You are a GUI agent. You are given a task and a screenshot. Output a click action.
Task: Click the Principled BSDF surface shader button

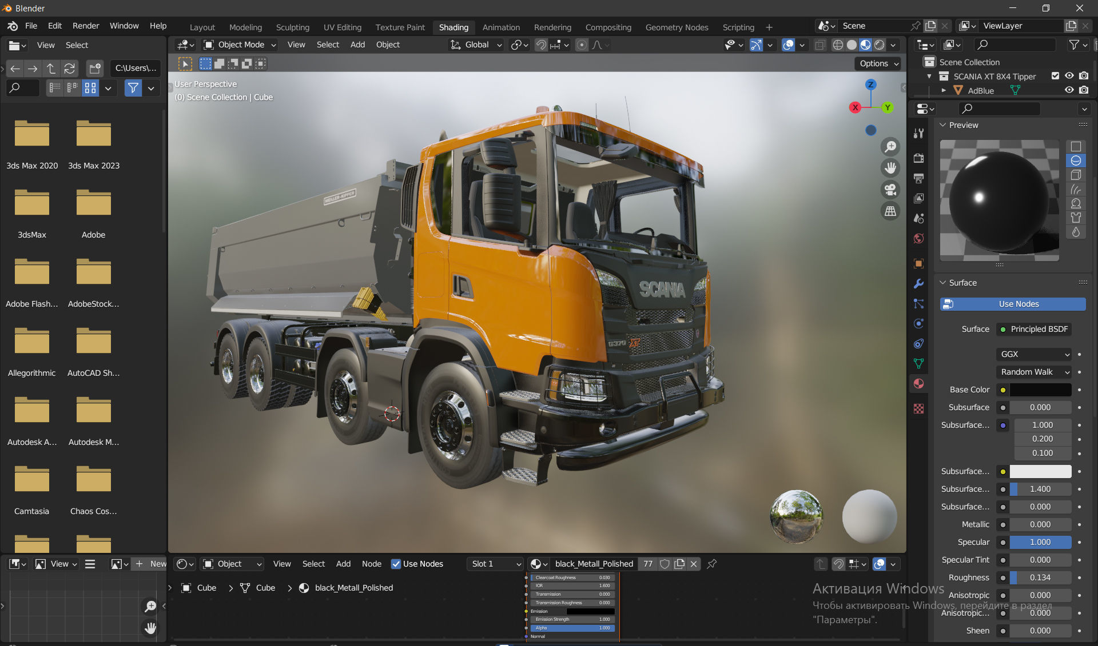[x=1034, y=329]
